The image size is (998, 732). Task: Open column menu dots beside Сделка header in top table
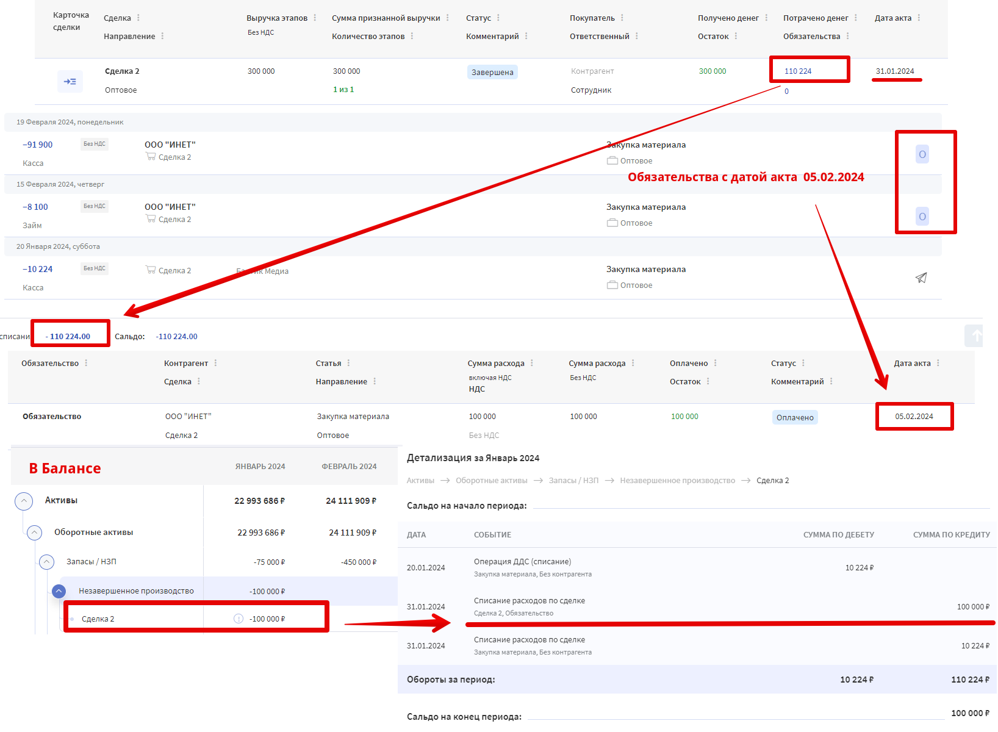tap(138, 18)
